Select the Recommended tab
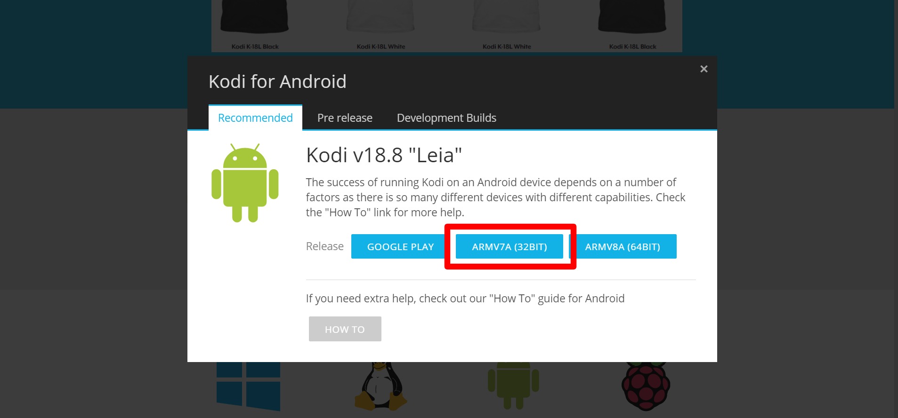This screenshot has width=898, height=418. coord(254,118)
